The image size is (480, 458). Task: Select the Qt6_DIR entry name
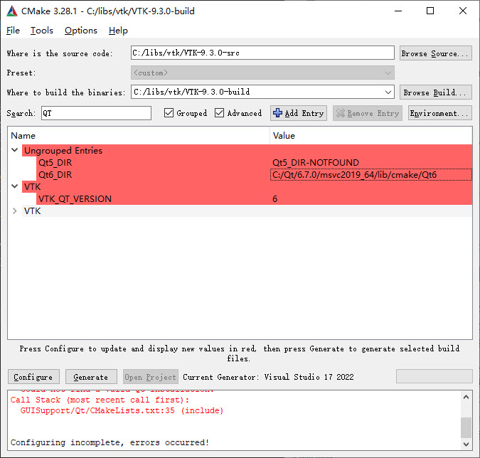pyautogui.click(x=55, y=175)
